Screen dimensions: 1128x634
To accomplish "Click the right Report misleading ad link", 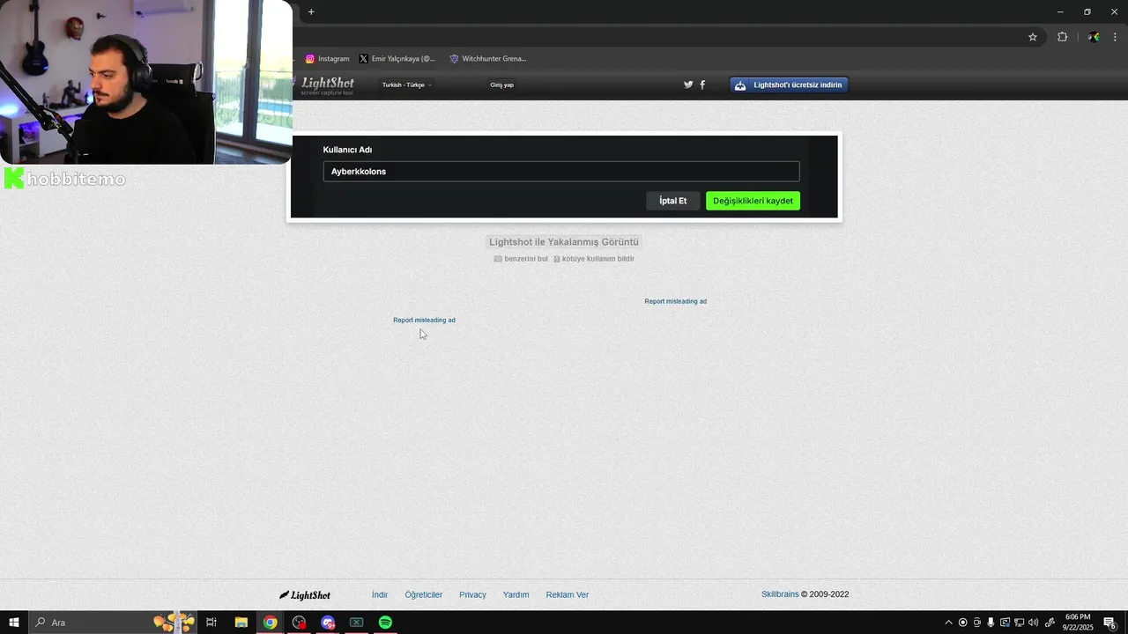I will [675, 301].
